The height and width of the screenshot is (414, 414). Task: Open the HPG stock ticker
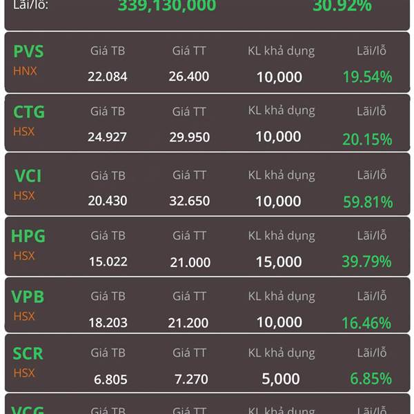(x=28, y=236)
